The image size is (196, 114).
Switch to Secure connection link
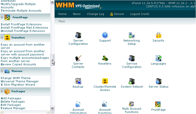[117, 14]
